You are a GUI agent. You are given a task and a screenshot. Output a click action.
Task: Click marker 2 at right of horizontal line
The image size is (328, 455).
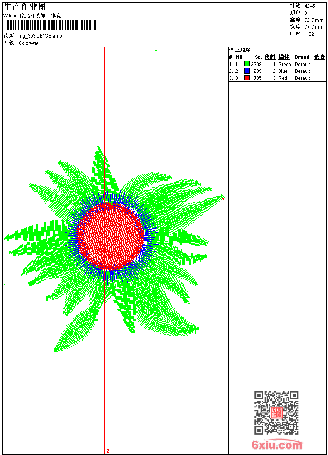click(223, 200)
